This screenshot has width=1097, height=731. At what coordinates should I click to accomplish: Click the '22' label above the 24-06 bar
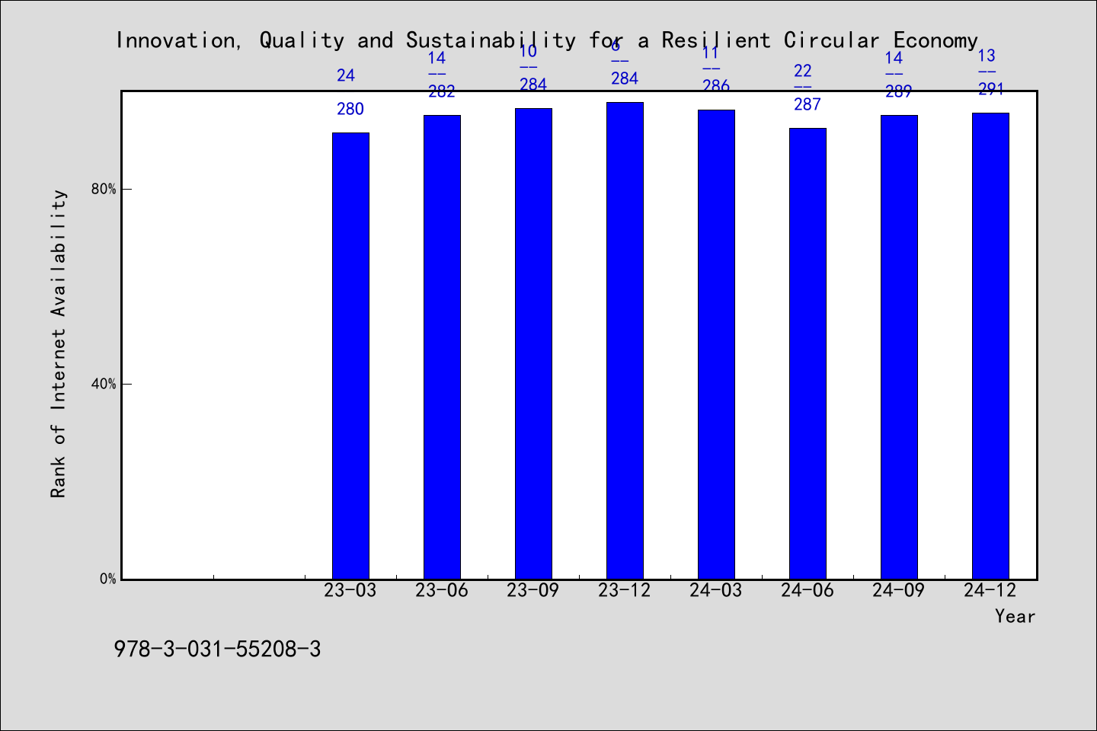803,71
